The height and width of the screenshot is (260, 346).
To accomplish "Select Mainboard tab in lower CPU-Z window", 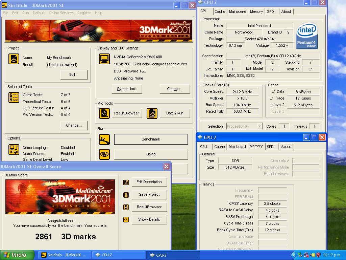I will click(237, 147).
